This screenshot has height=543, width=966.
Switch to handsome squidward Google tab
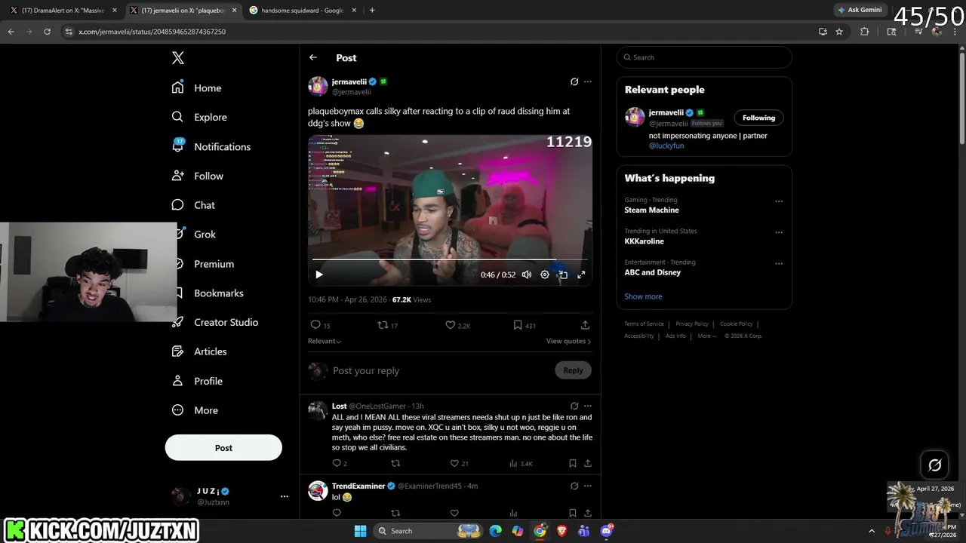click(302, 11)
